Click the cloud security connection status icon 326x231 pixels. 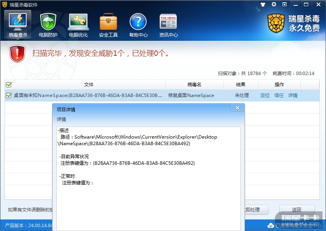pos(271,225)
